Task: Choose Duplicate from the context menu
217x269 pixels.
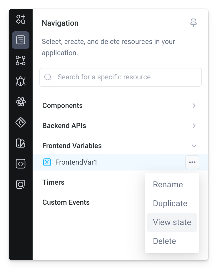Action: tap(170, 204)
